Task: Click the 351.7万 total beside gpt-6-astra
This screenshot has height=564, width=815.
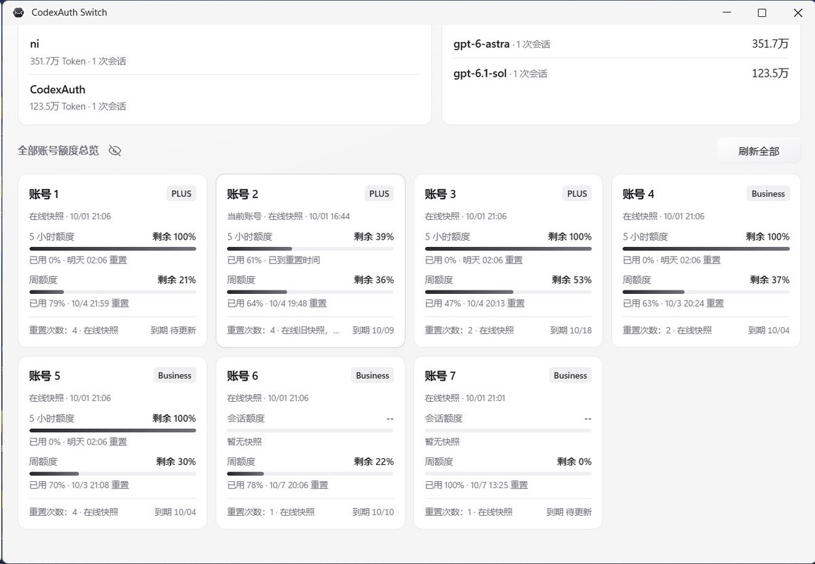Action: 770,44
